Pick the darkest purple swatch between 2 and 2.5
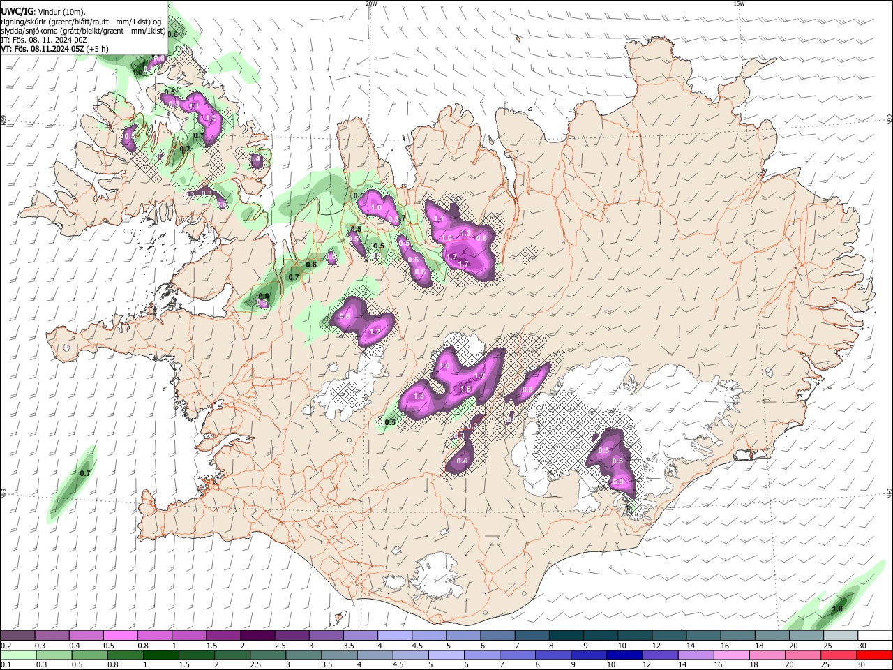 257,636
